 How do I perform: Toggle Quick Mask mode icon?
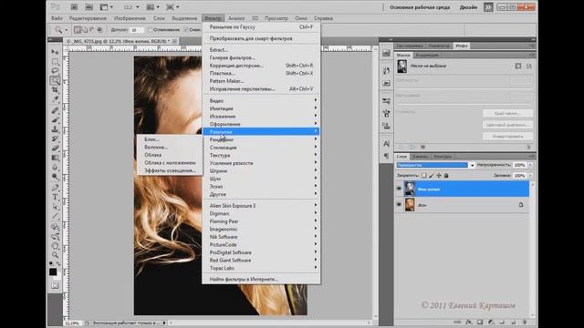55,285
